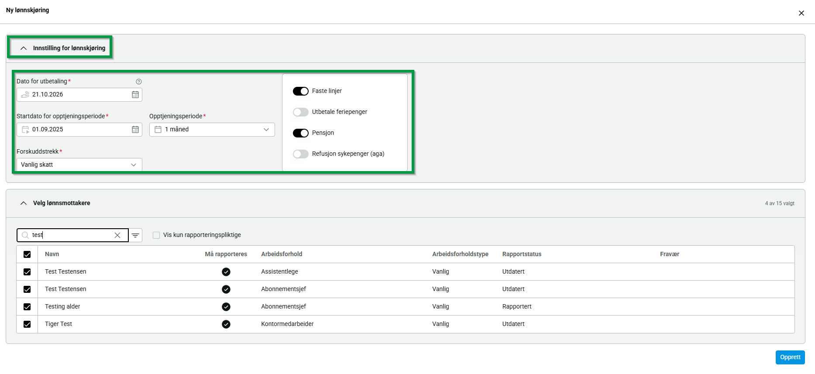Click Arbeidsforholdstype column header

tap(460, 254)
